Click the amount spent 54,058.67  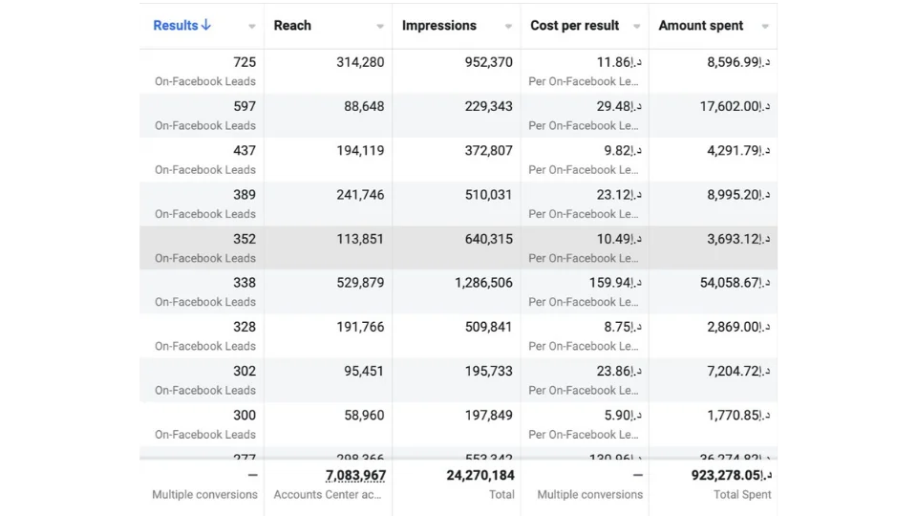coord(736,283)
